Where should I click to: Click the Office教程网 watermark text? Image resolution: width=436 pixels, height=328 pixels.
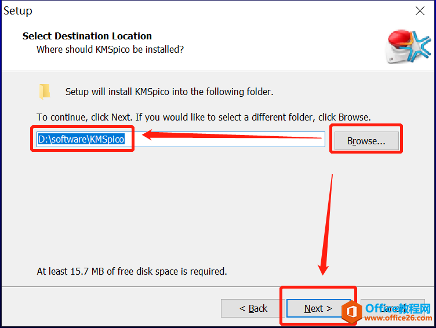coord(398,308)
